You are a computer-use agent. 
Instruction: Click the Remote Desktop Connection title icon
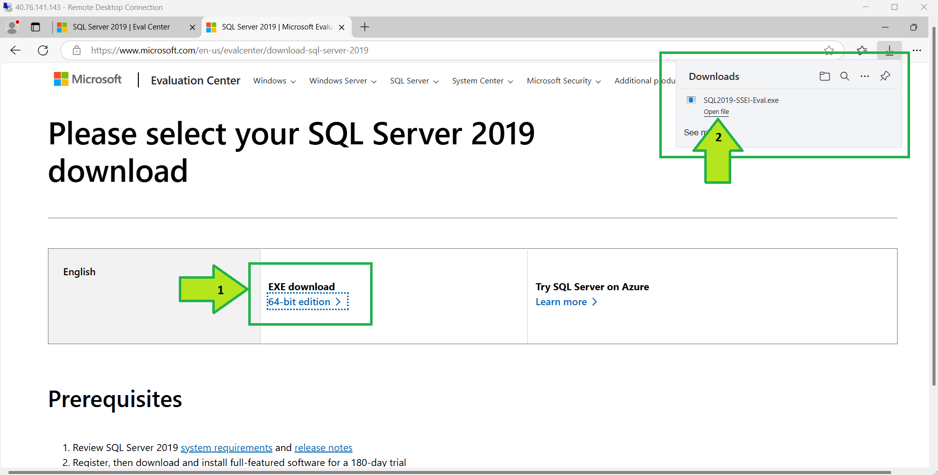tap(7, 7)
